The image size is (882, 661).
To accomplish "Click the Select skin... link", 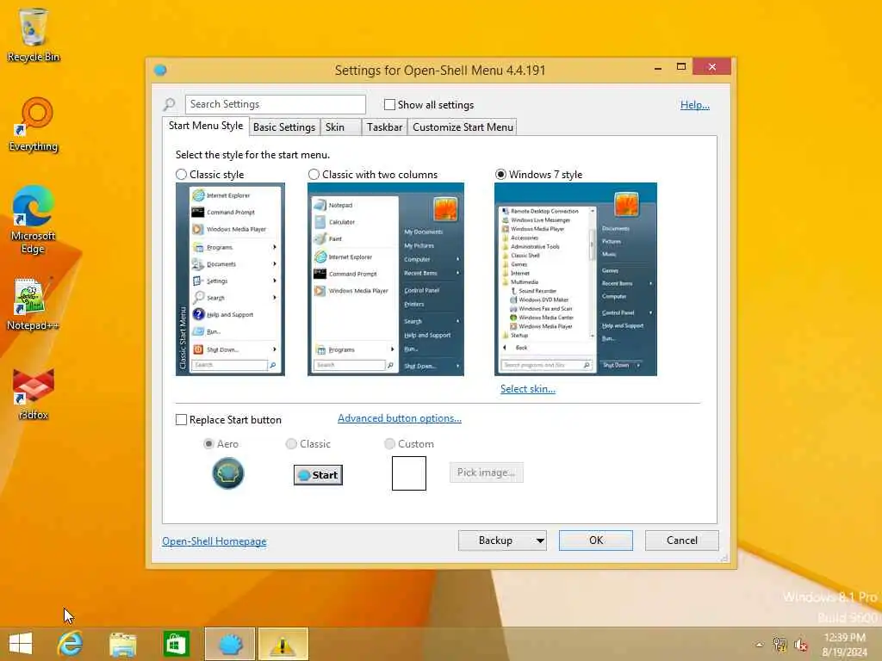I will coord(528,389).
